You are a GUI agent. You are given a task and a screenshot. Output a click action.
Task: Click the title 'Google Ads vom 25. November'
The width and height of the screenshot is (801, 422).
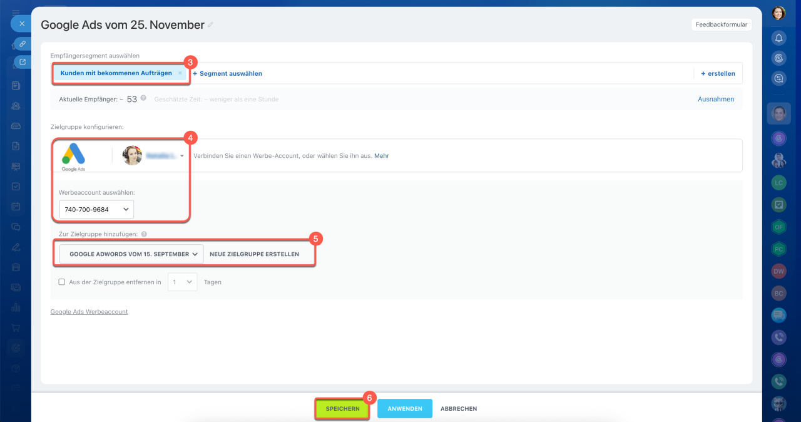[123, 25]
